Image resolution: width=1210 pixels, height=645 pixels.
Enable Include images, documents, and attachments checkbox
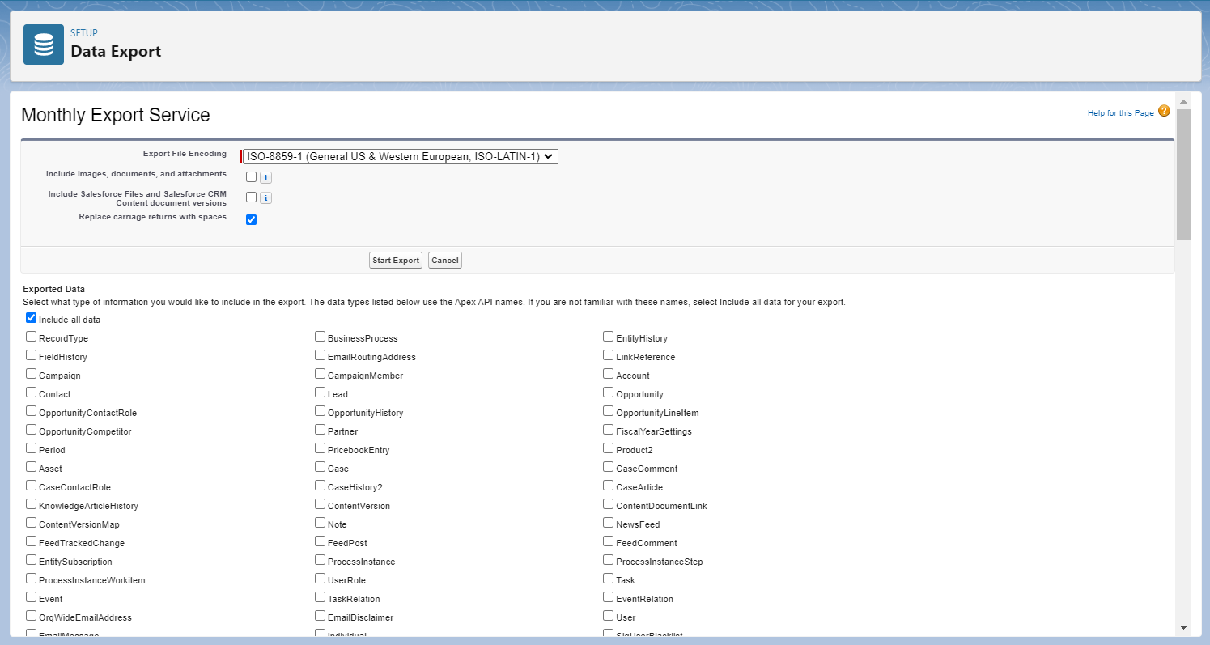pos(251,176)
